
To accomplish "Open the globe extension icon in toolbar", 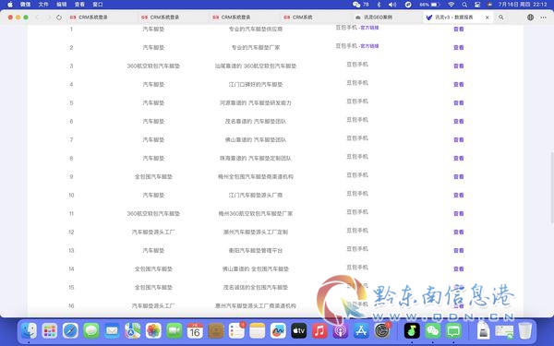I will click(530, 18).
